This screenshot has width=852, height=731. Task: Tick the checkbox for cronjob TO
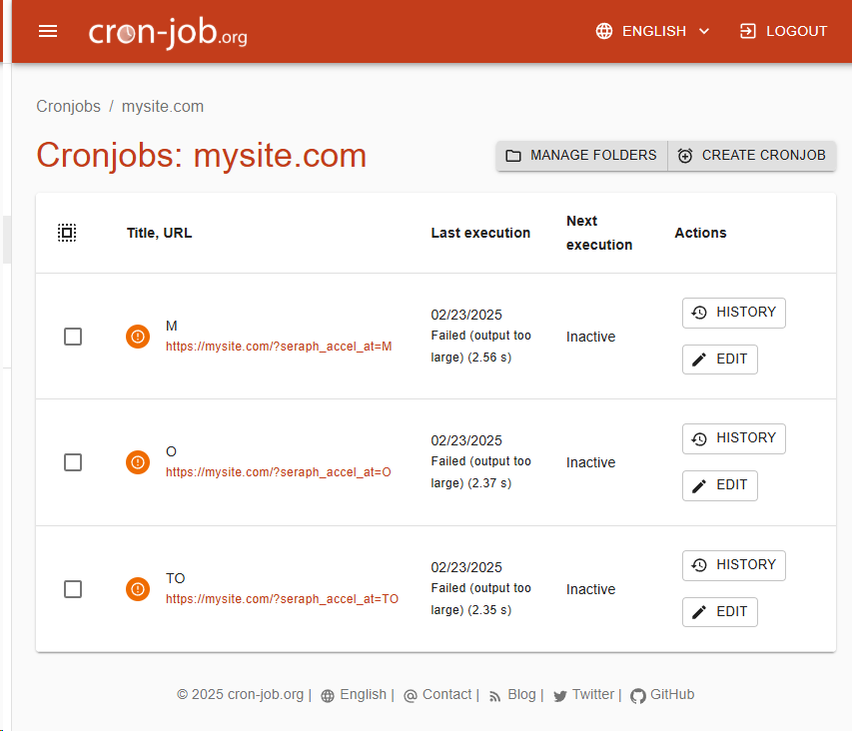coord(73,589)
